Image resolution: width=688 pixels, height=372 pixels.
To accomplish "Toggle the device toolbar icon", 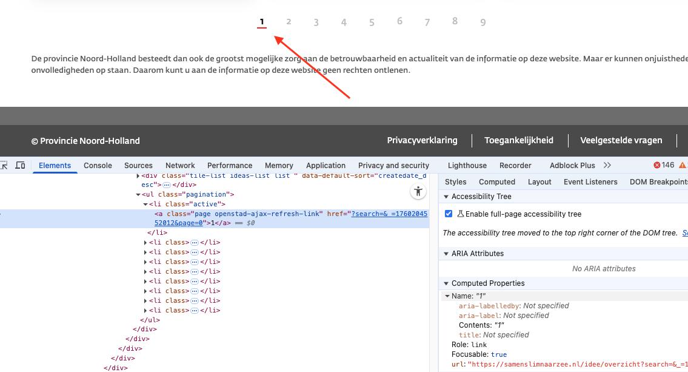I will click(20, 165).
